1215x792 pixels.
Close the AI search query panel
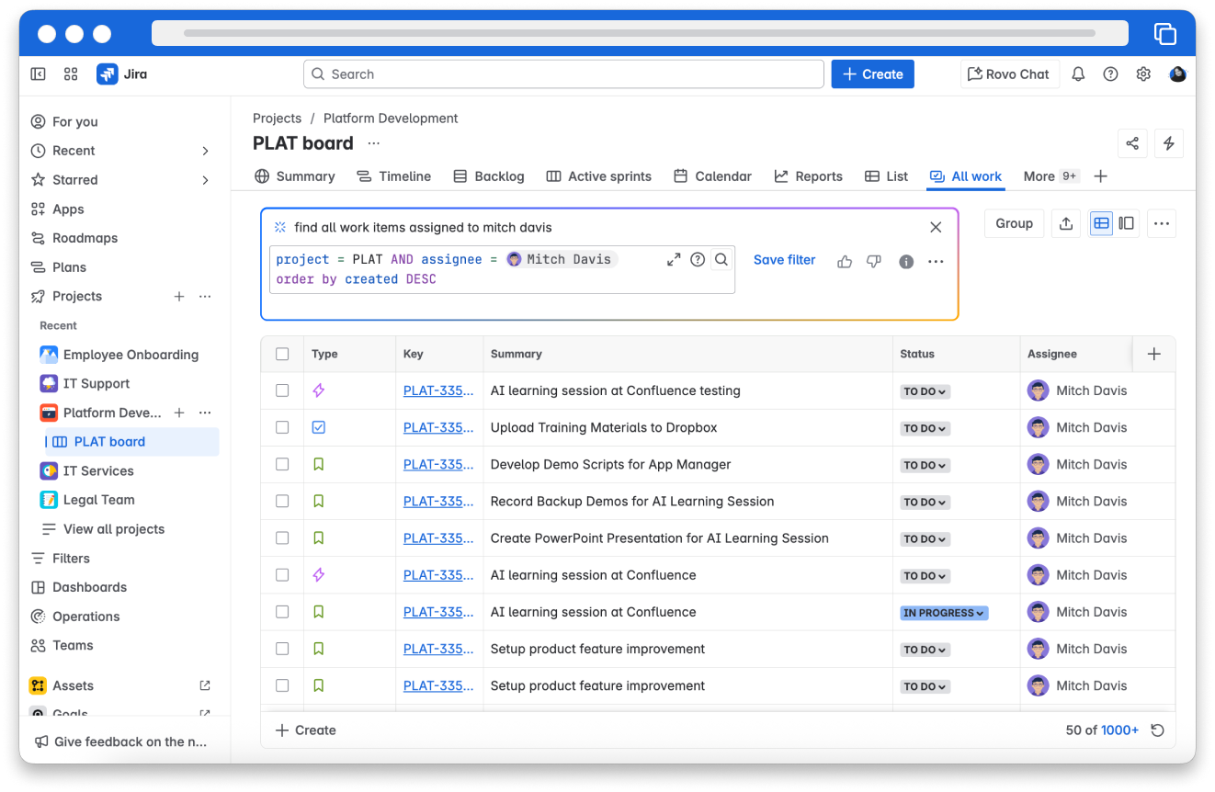coord(936,227)
